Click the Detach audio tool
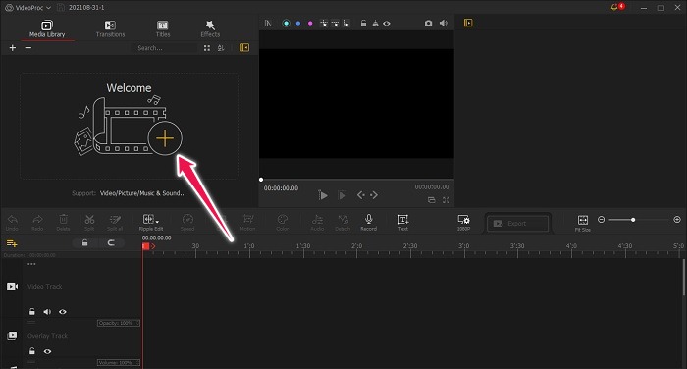Viewport: 687px width, 369px height. 343,222
